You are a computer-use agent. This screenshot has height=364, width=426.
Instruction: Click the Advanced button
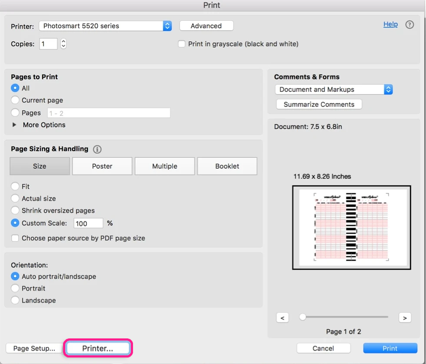(x=206, y=26)
